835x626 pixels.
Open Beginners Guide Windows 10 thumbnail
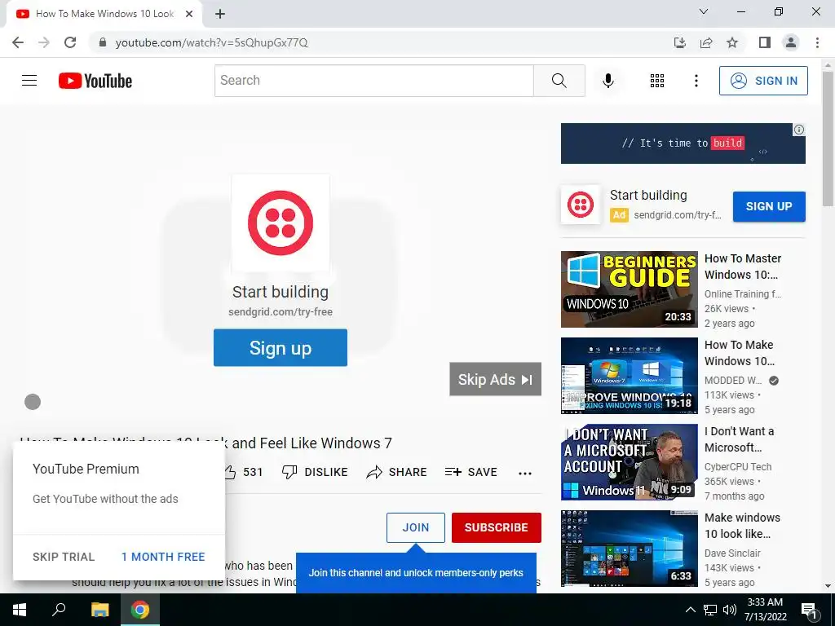pos(629,289)
